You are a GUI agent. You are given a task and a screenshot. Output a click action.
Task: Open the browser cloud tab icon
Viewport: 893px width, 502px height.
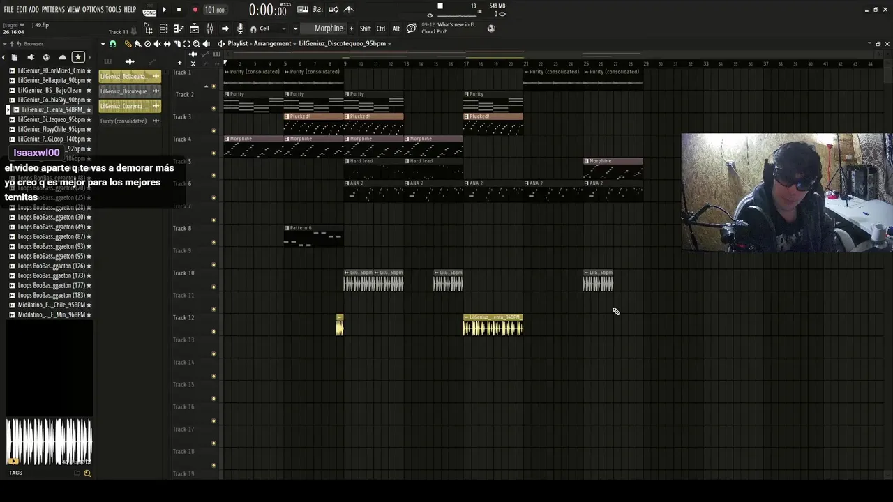[62, 57]
